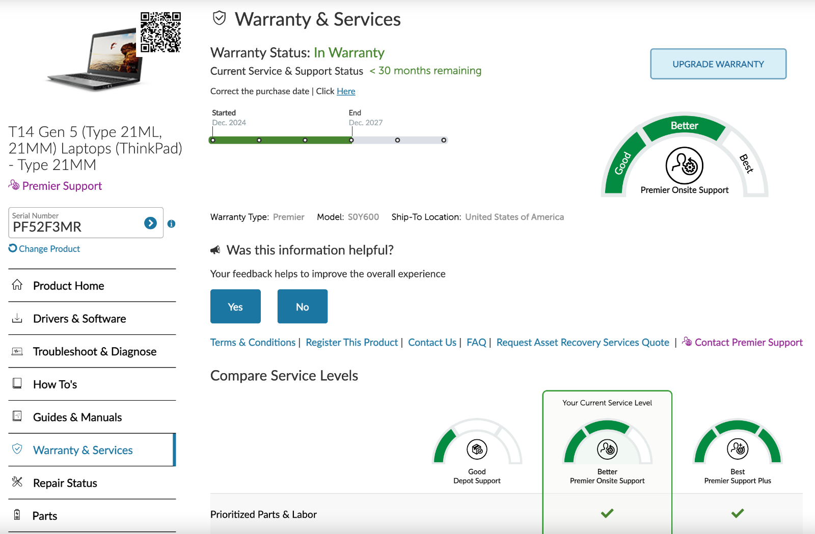This screenshot has height=534, width=815.
Task: Open the serial number info icon
Action: 172,223
